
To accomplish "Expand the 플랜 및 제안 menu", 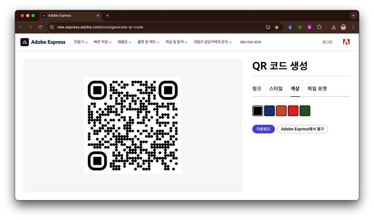I will (148, 42).
